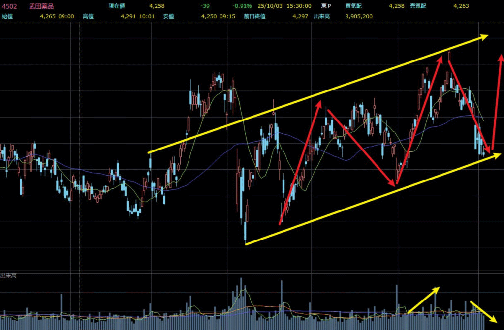Screen dimensions: 504x330
Task: Select the 買気配 bid label
Action: tap(353, 6)
